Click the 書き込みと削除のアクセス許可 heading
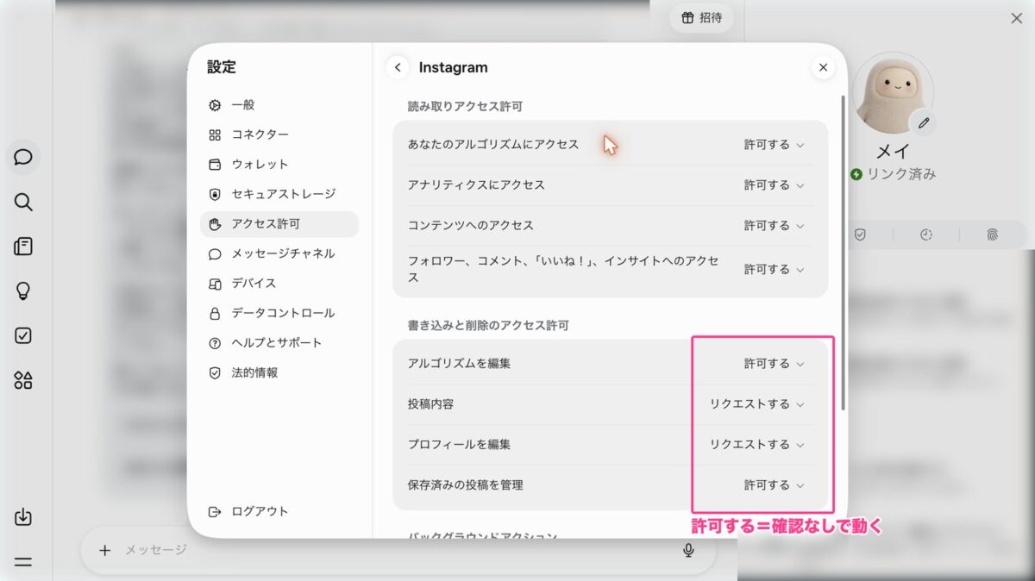The width and height of the screenshot is (1035, 581). click(488, 326)
